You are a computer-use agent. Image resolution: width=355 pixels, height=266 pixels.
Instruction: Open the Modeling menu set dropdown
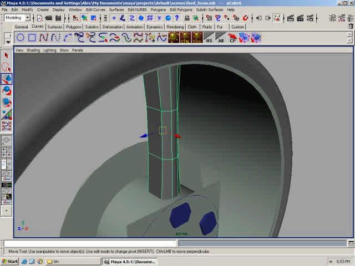tap(17, 18)
